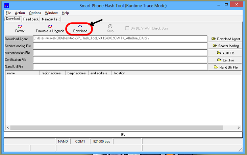The height and width of the screenshot is (155, 247).
Task: Click the Nand Util File field
Action: coord(120,67)
